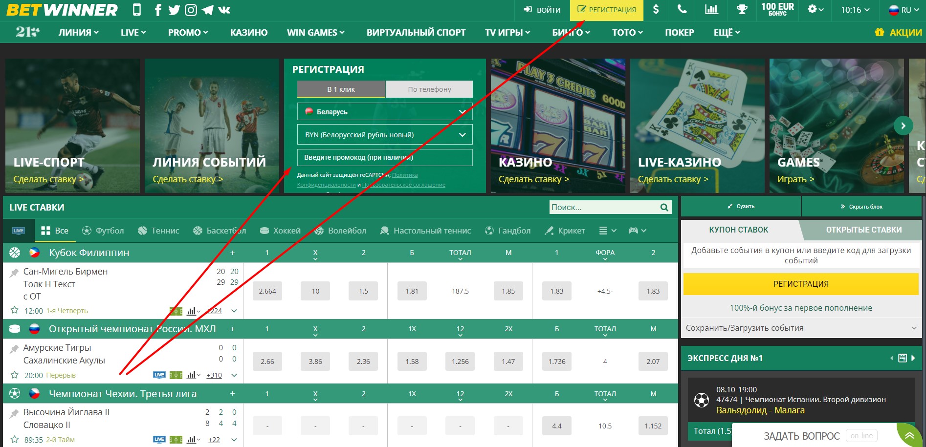Open the trophy results icon
926x447 pixels.
click(742, 9)
